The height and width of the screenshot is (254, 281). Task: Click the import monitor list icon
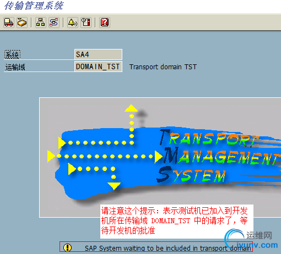click(x=86, y=23)
